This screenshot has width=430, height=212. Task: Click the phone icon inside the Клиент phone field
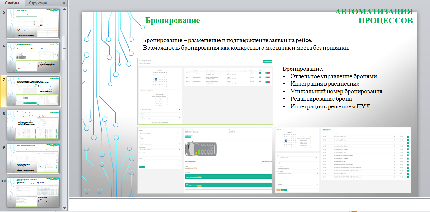point(140,133)
